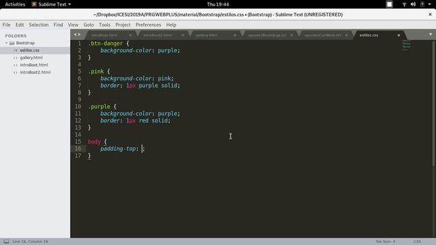
Task: Open introBoot.html from the sidebar
Action: tap(35, 65)
